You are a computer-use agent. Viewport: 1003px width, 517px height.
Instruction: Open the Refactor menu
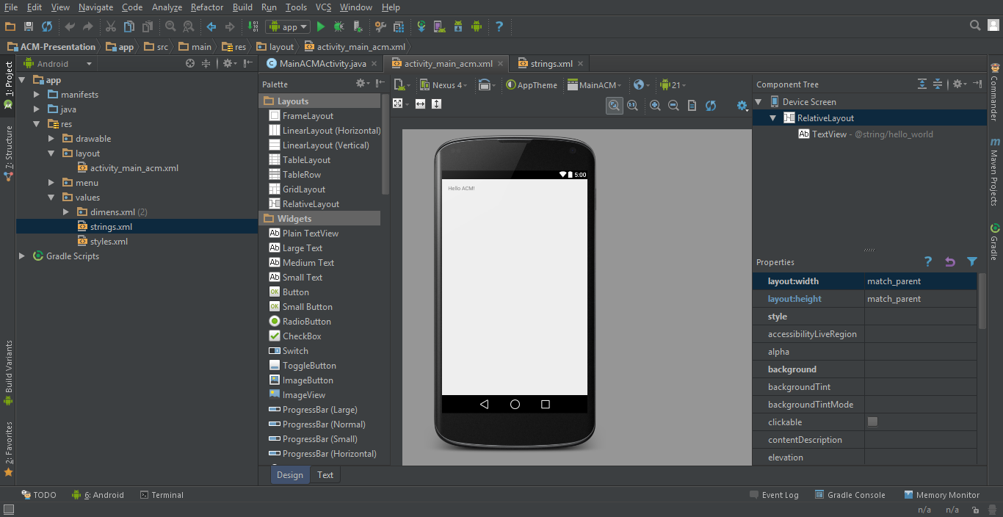(206, 7)
